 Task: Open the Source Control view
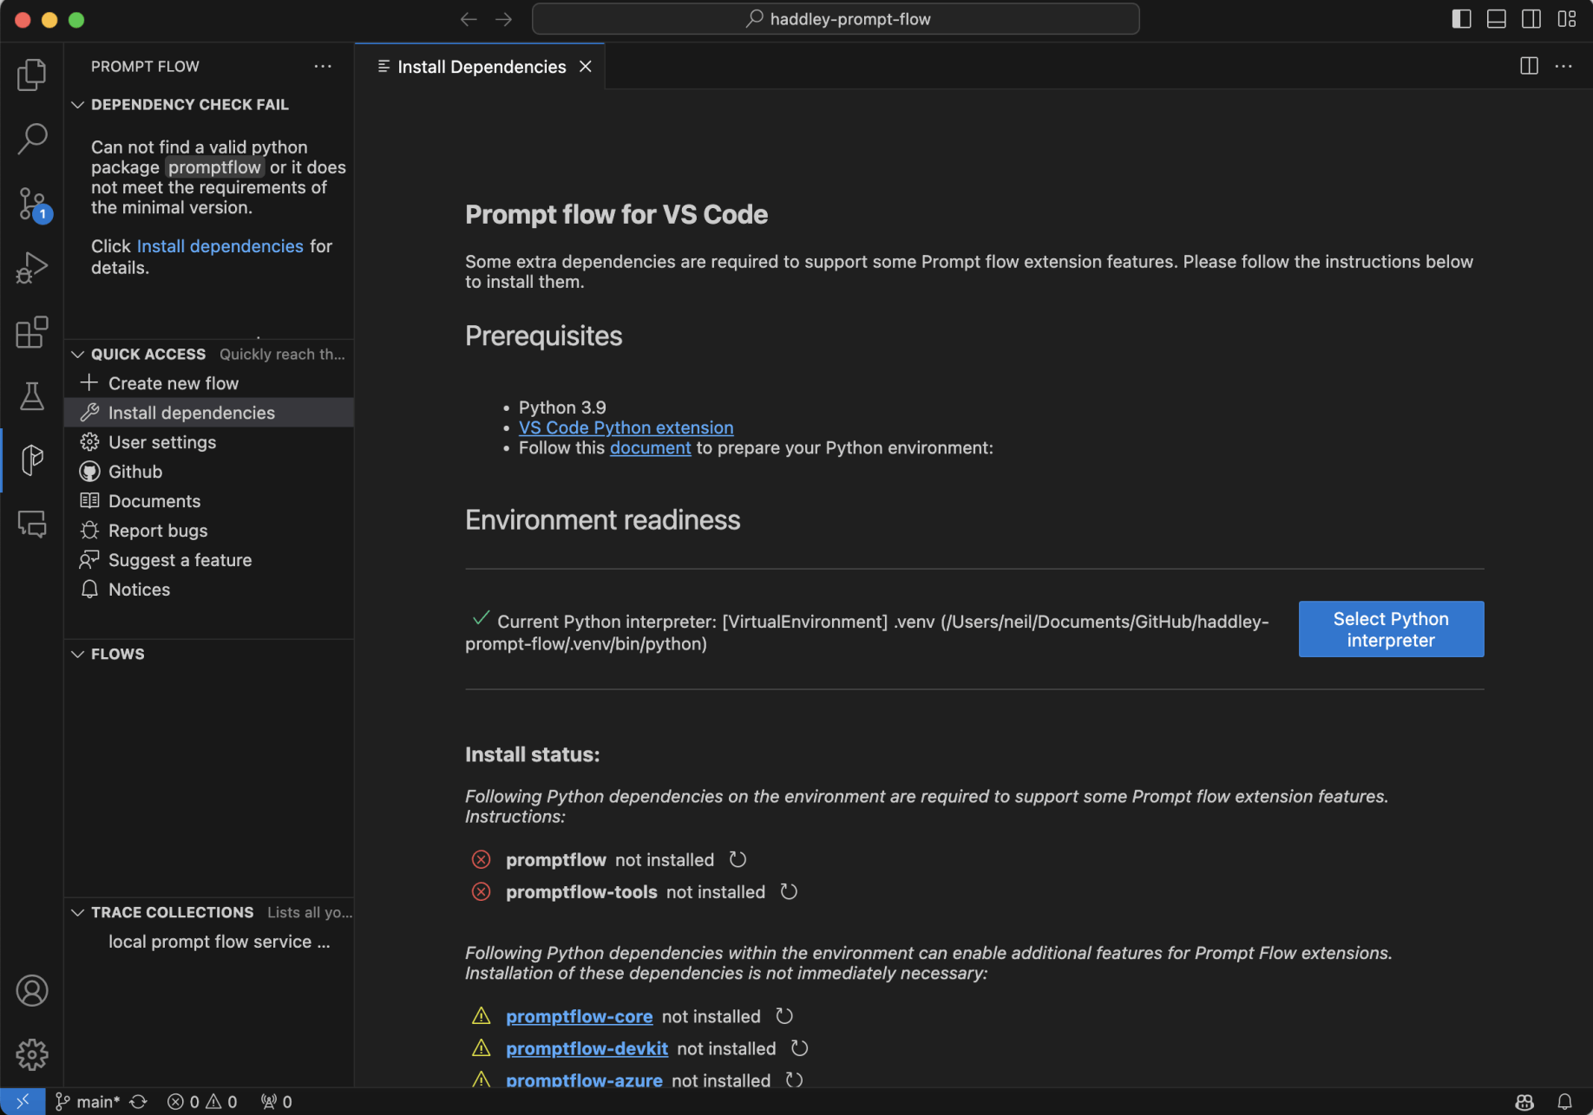click(x=32, y=204)
